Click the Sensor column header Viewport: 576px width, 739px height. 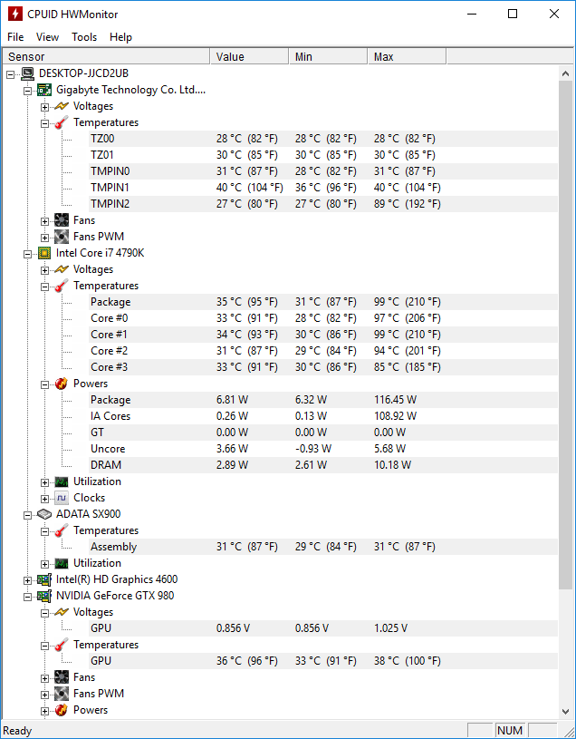(x=106, y=56)
